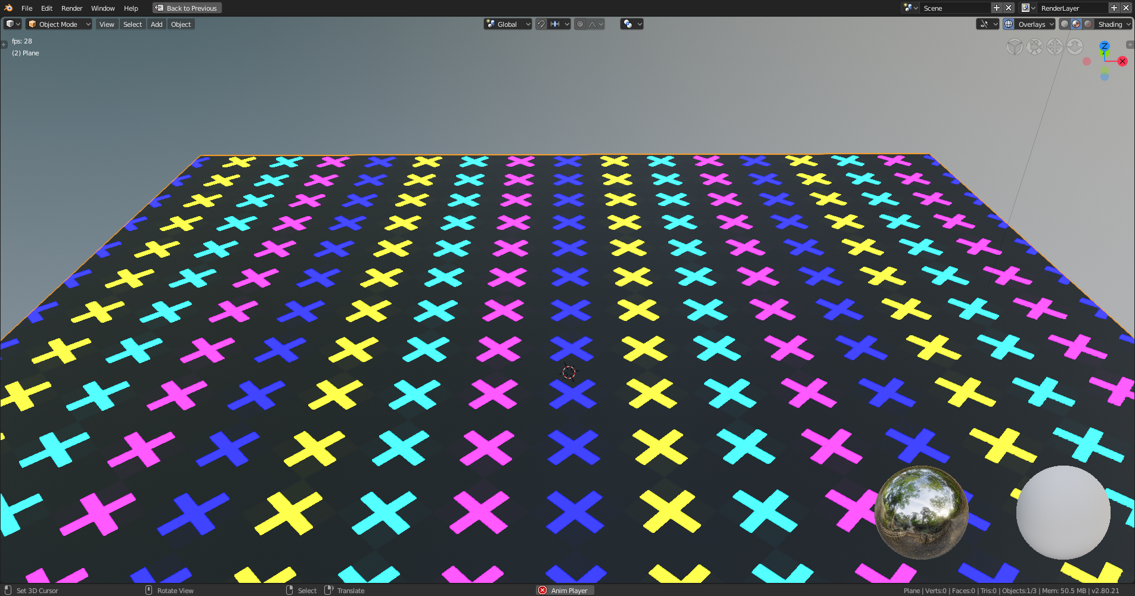Click the Z axis on navigation gizmo

1105,46
